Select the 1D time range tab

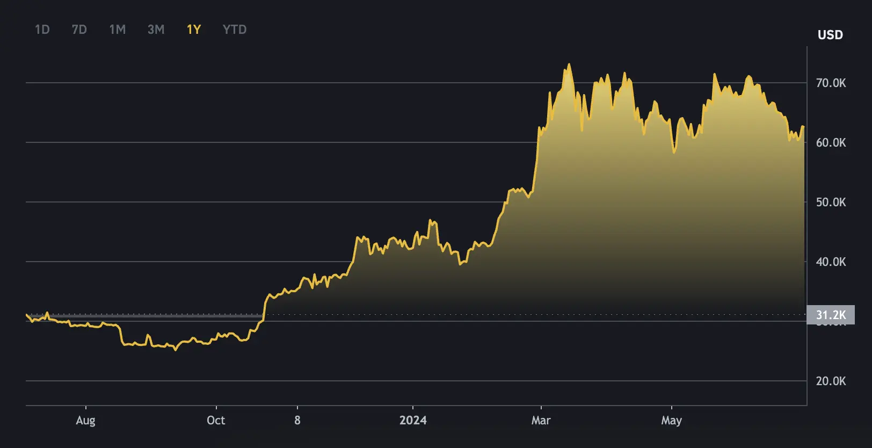(42, 30)
